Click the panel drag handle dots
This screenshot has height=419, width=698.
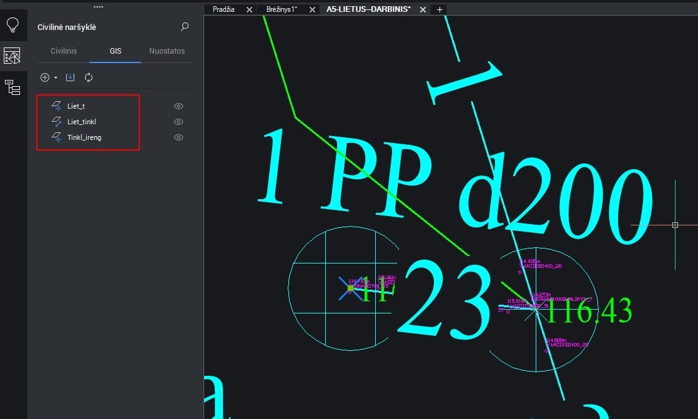(99, 7)
